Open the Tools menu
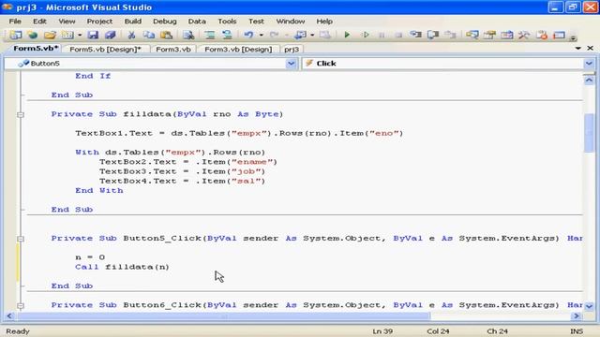Screen dimensions: 600x337 (x=227, y=22)
